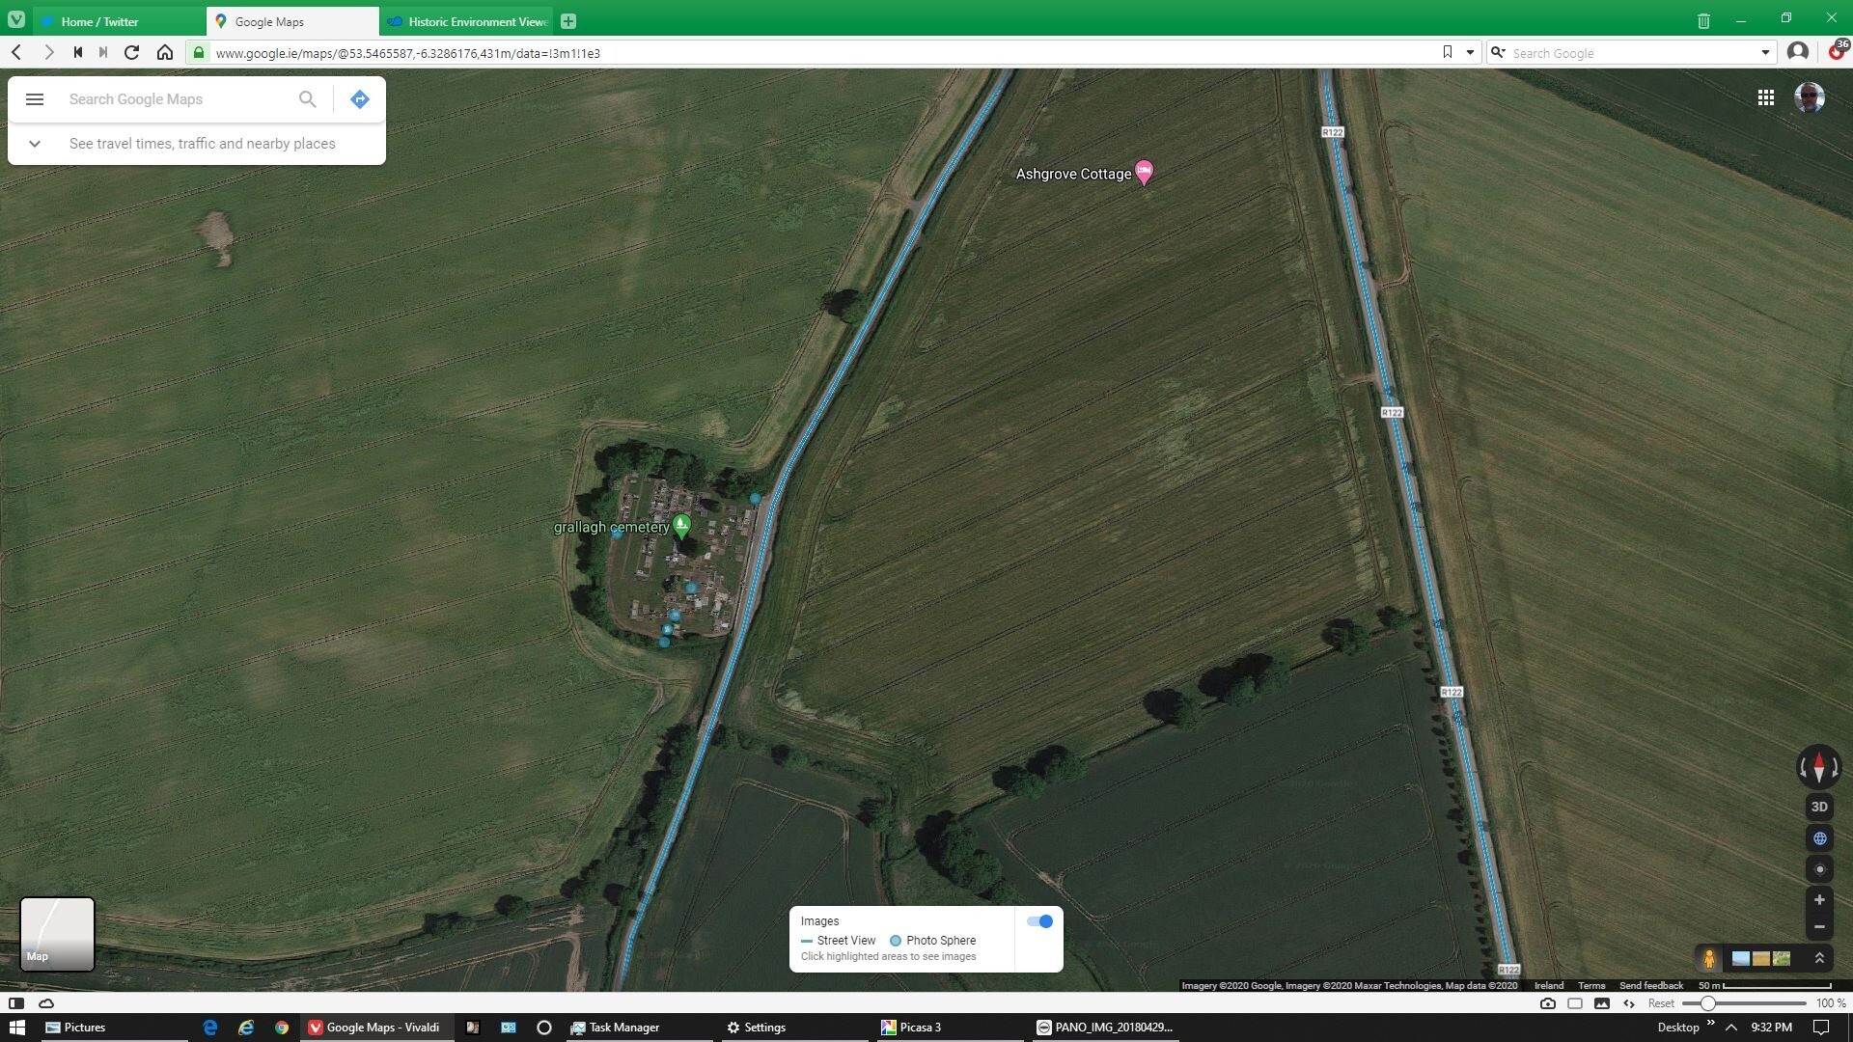Go to the browser home page

click(165, 52)
